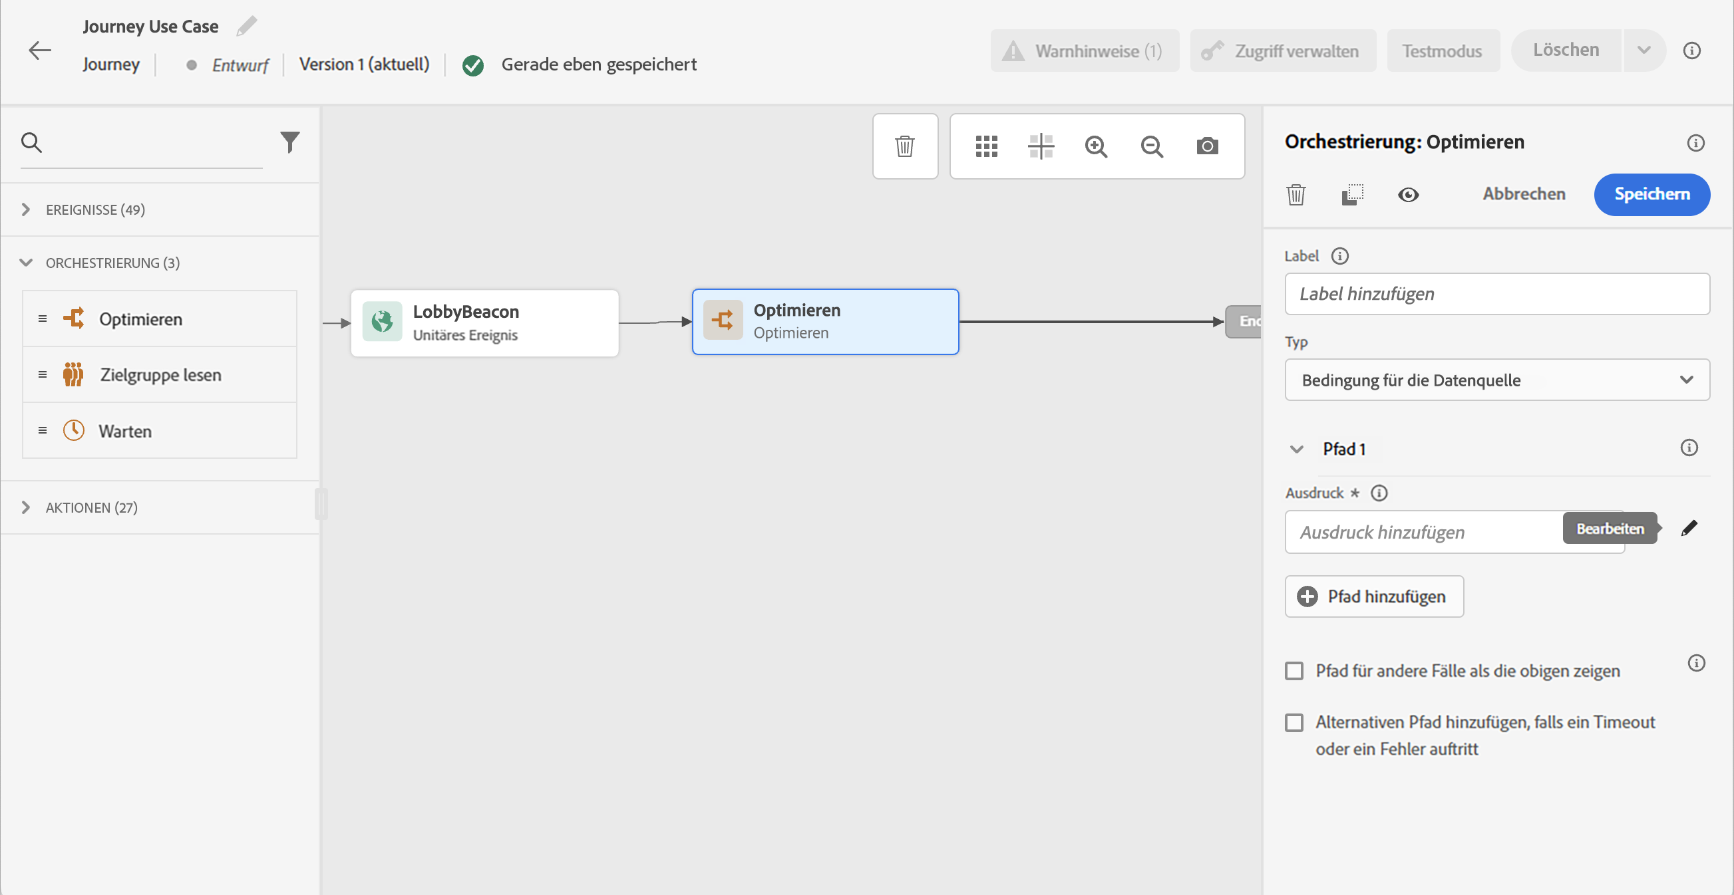Image resolution: width=1734 pixels, height=895 pixels.
Task: Edit journey name with pencil icon
Action: [247, 26]
